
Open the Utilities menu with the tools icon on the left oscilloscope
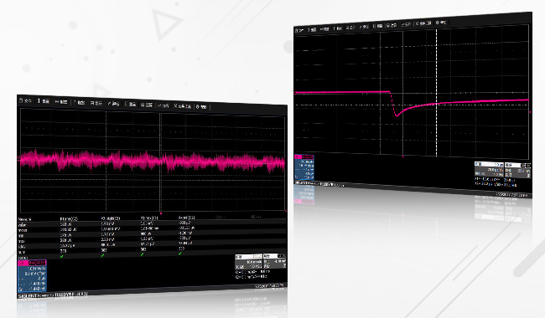[x=183, y=106]
